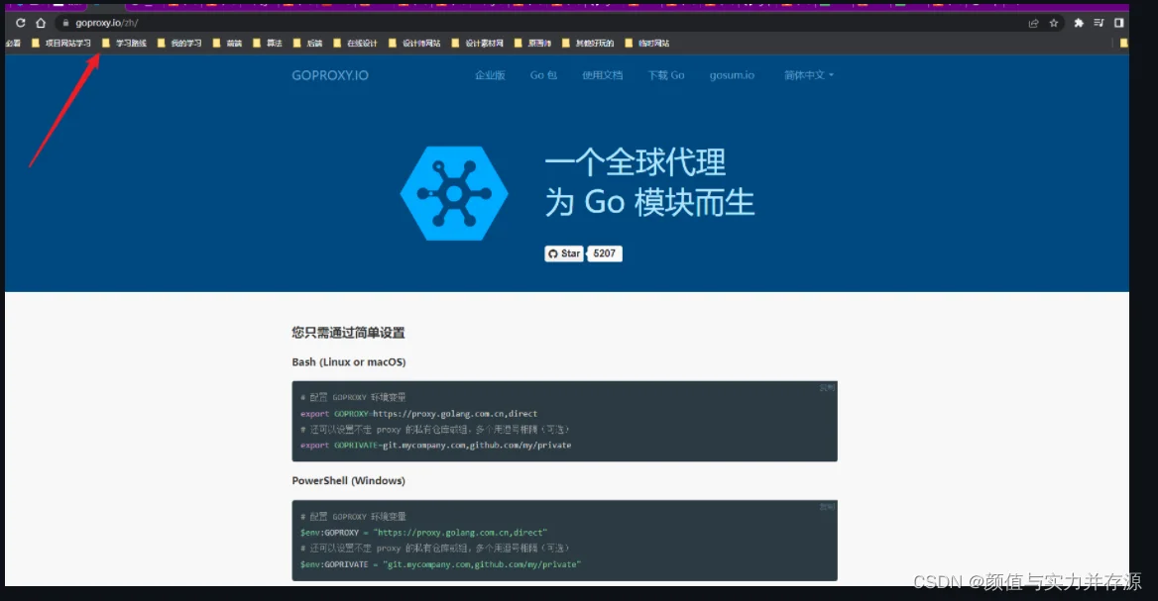Share this page using address bar icon
Screen dimensions: 1158x601
pos(1033,23)
